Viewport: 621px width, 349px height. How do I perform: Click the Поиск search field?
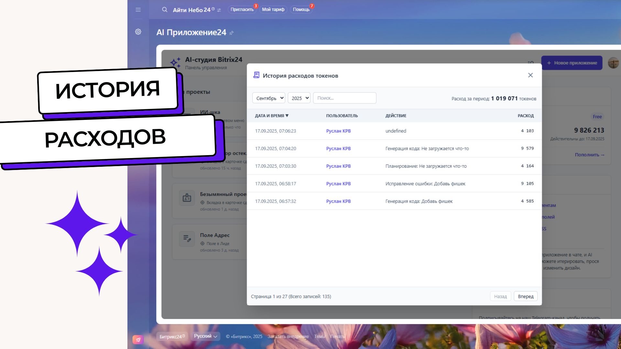(x=344, y=98)
